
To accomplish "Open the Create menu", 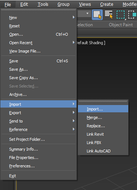I will coord(106,4).
